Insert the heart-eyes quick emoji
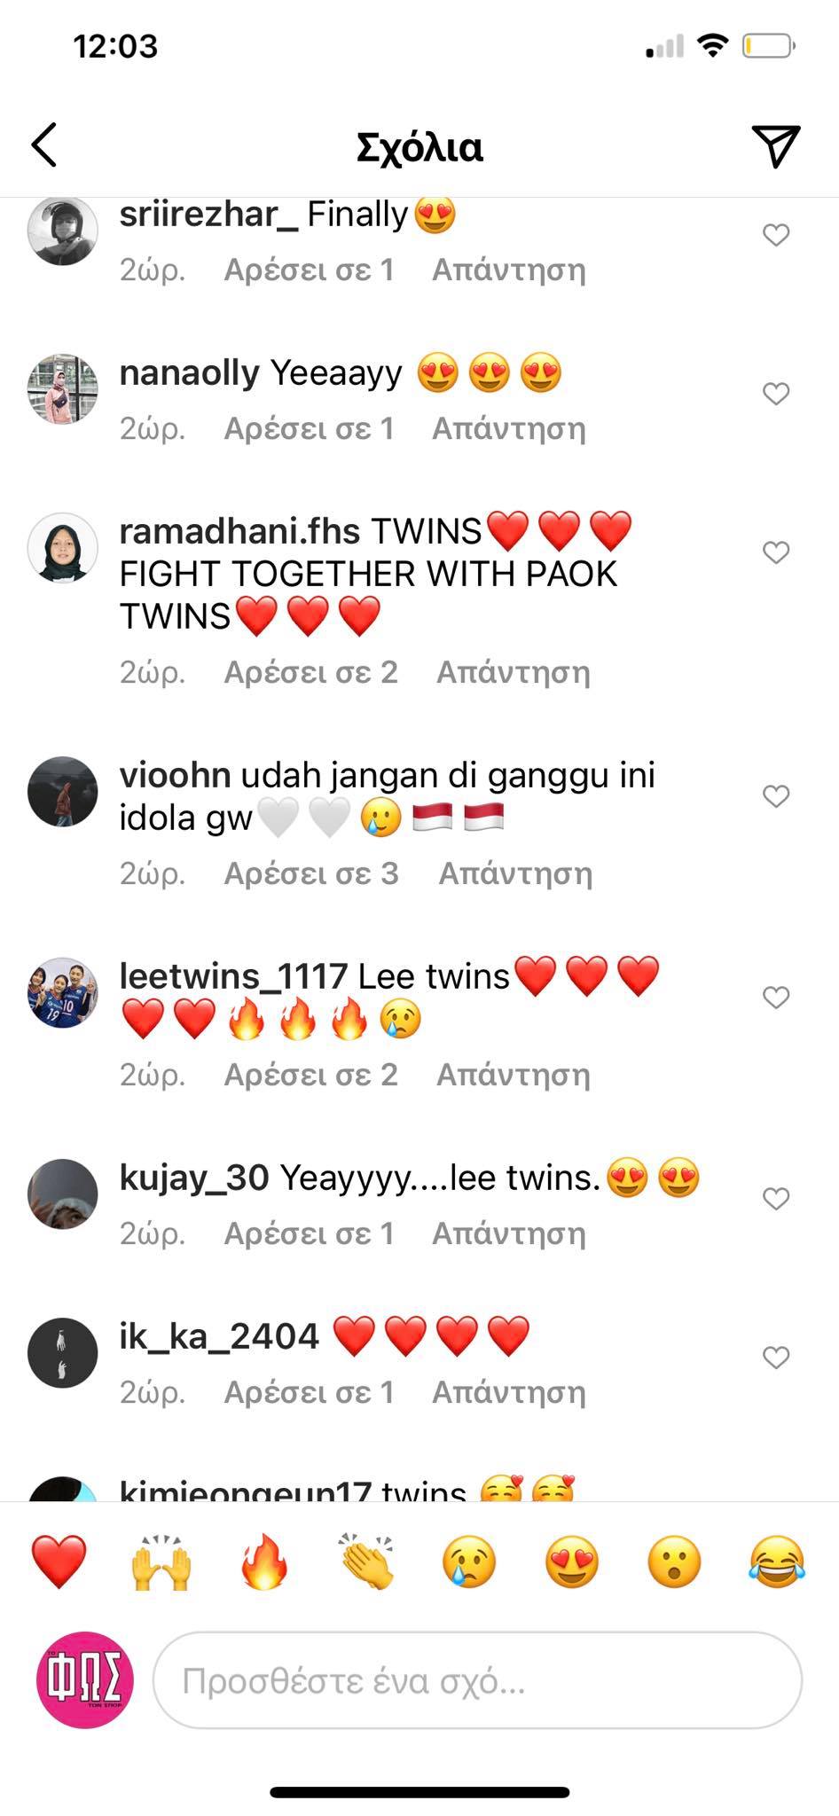The image size is (839, 1816). 572,1562
